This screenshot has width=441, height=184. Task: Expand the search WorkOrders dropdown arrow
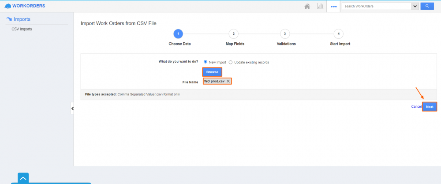[415, 6]
